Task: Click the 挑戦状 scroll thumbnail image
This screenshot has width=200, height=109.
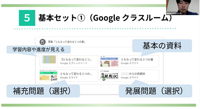Action: point(109,75)
